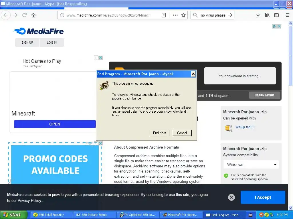The height and width of the screenshot is (219, 293).
Task: Click the address bar URL field
Action: (108, 15)
